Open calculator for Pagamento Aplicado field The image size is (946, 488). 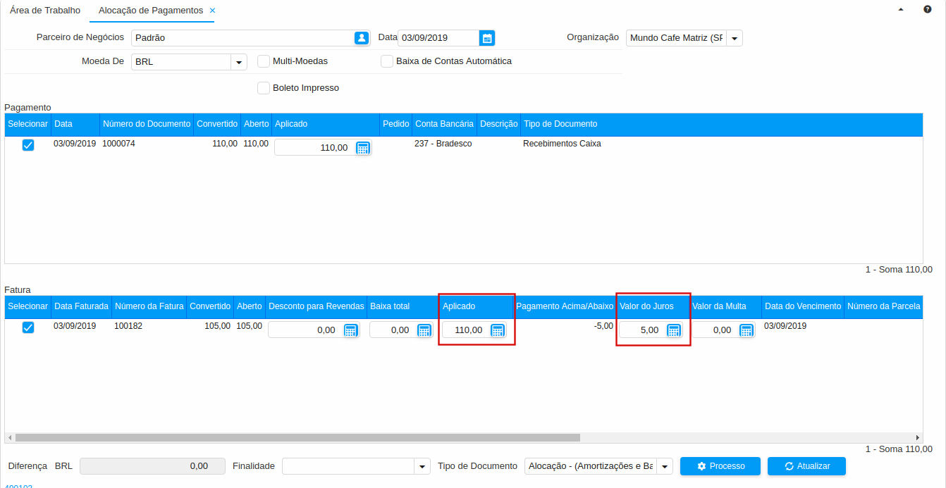pos(362,148)
